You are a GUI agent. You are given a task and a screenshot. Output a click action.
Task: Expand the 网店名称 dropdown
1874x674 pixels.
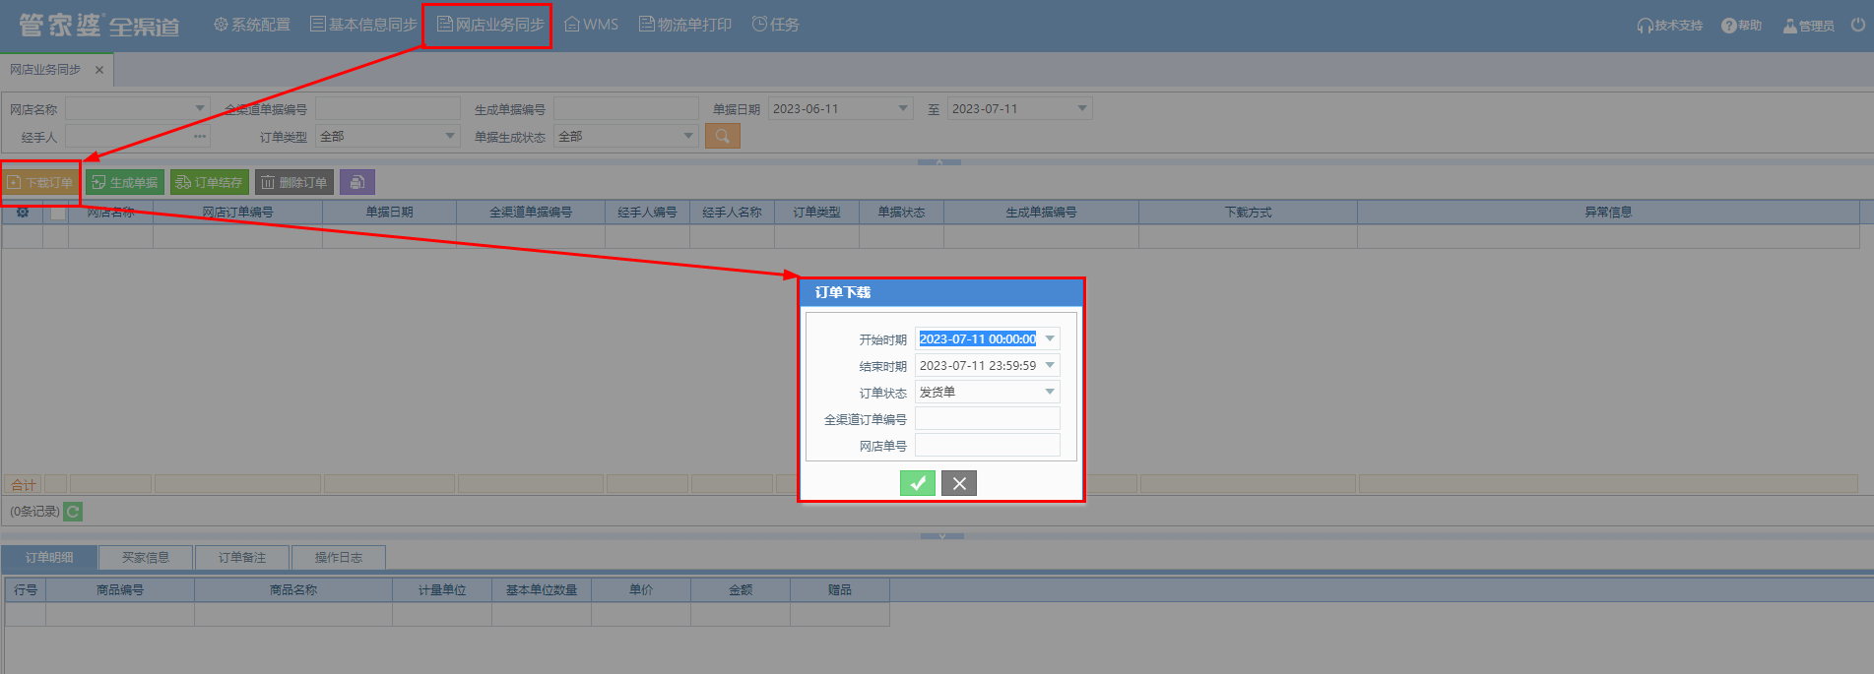coord(200,108)
